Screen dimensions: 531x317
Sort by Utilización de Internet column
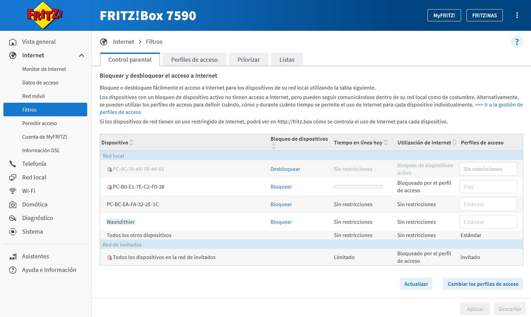point(454,143)
